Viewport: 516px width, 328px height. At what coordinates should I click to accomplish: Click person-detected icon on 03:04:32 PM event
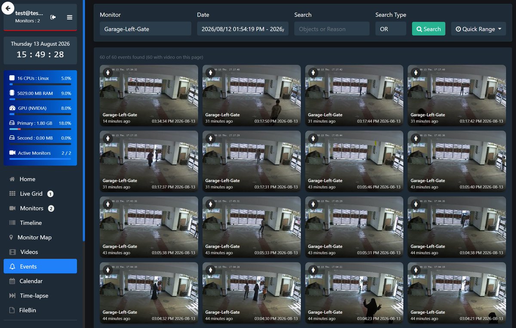coord(107,270)
